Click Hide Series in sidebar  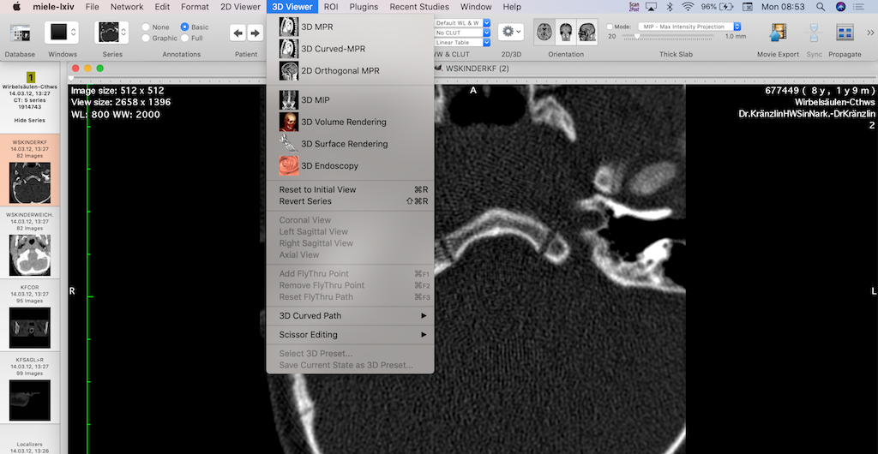click(30, 120)
